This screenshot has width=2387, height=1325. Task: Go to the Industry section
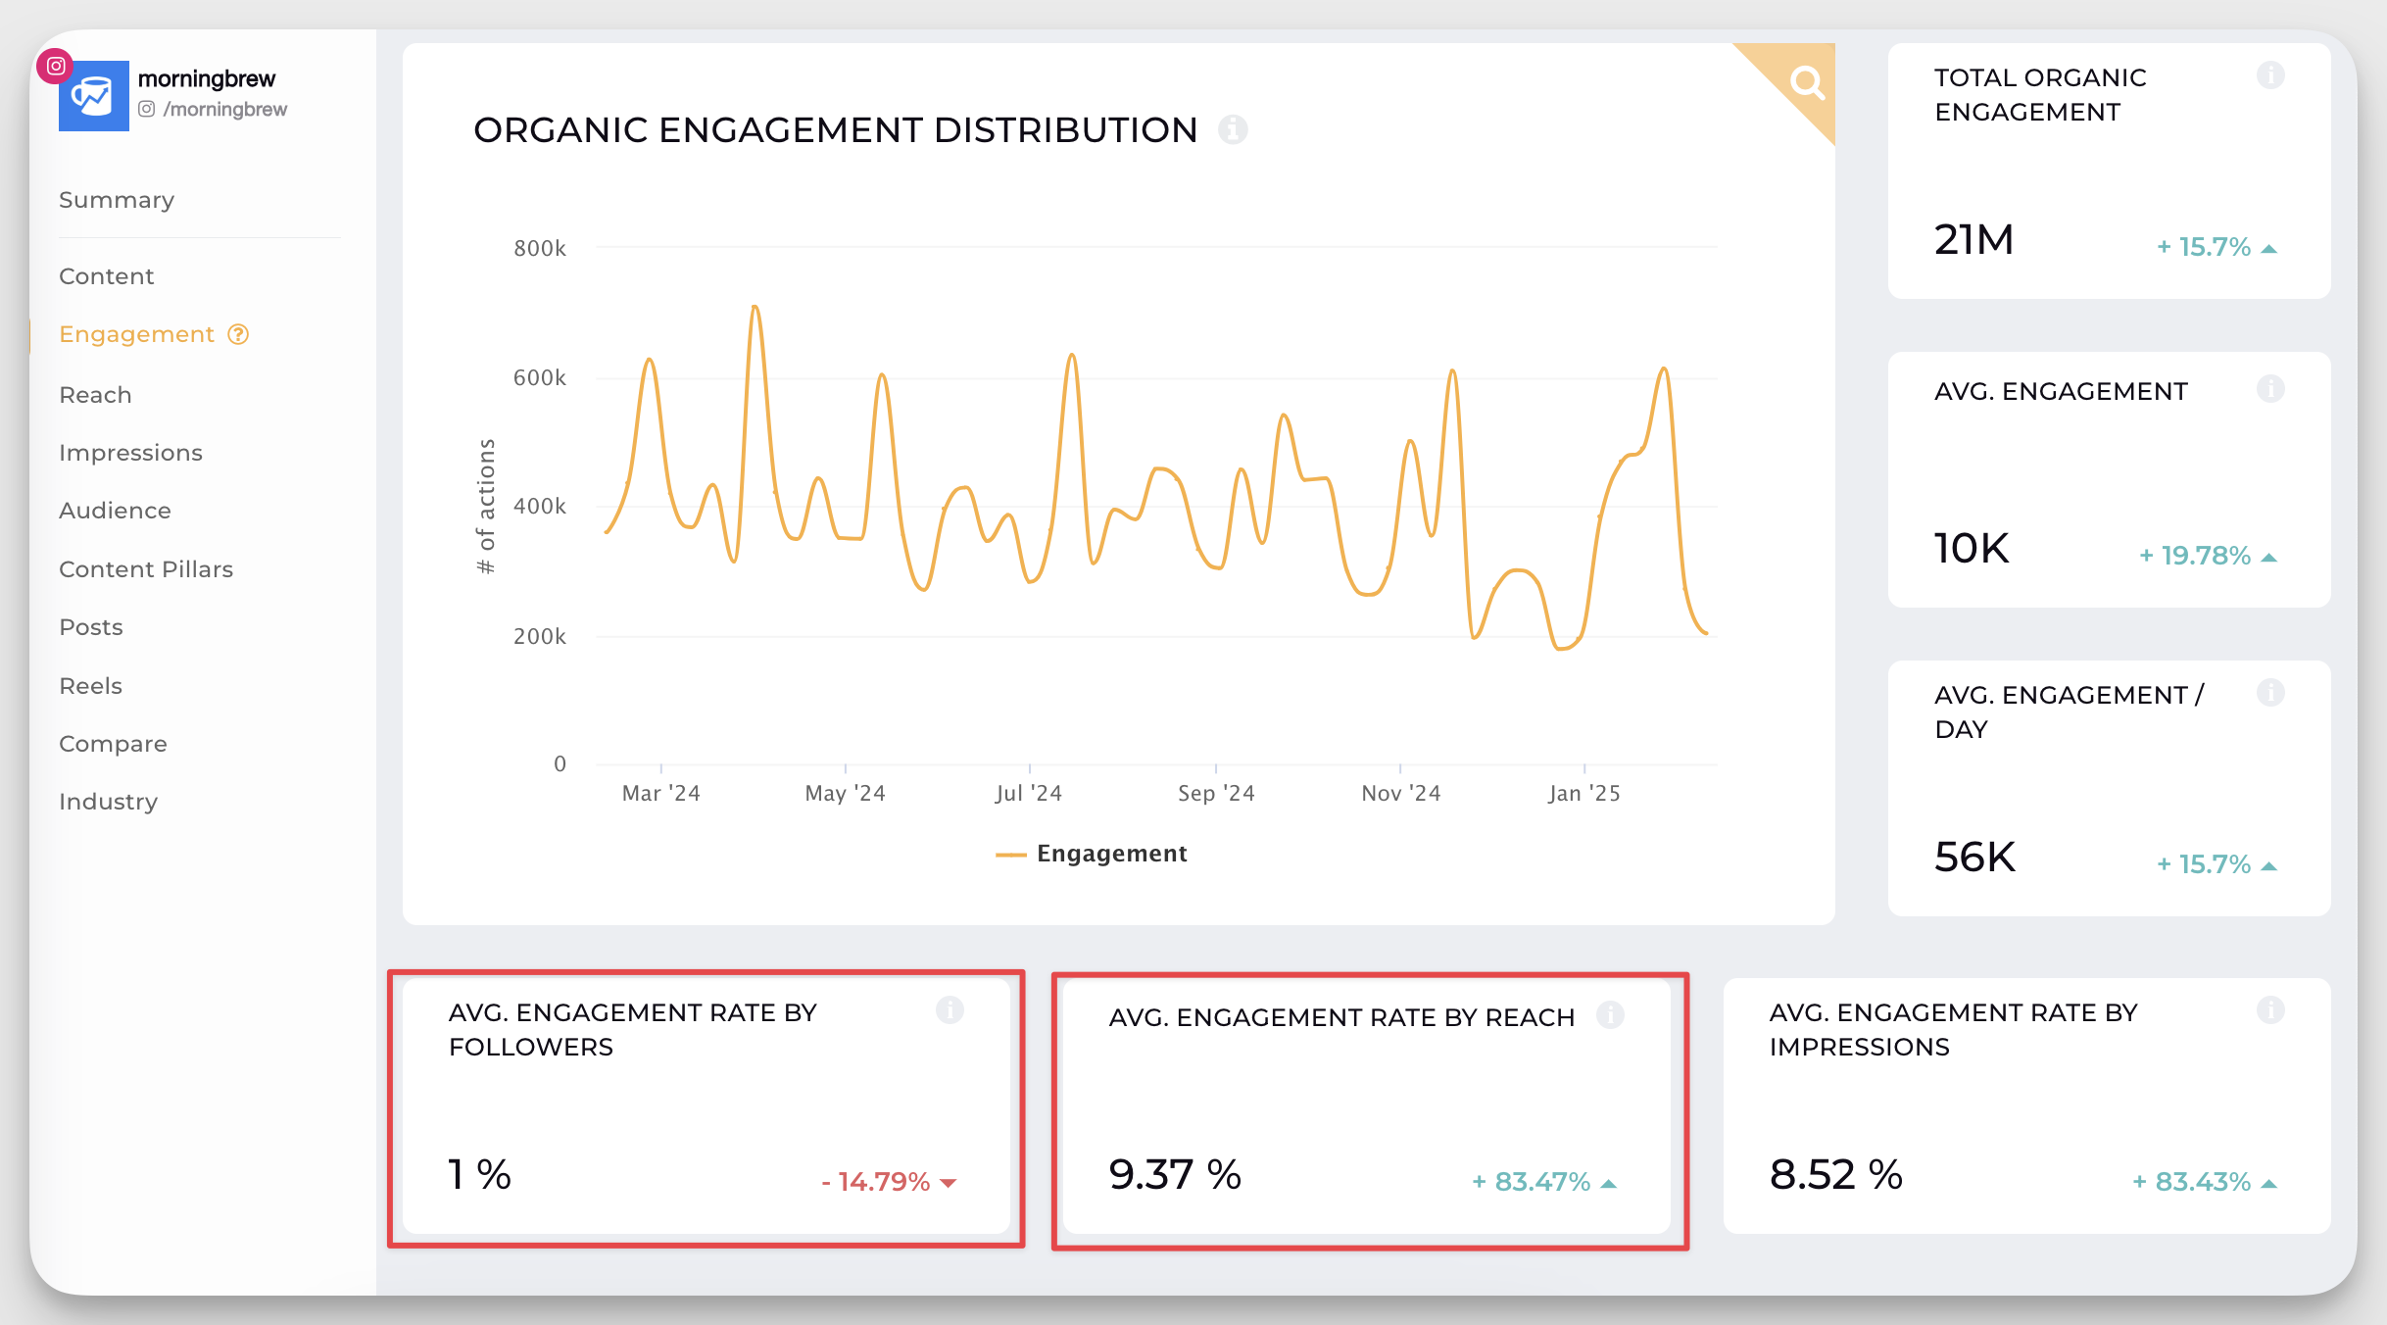(x=108, y=802)
